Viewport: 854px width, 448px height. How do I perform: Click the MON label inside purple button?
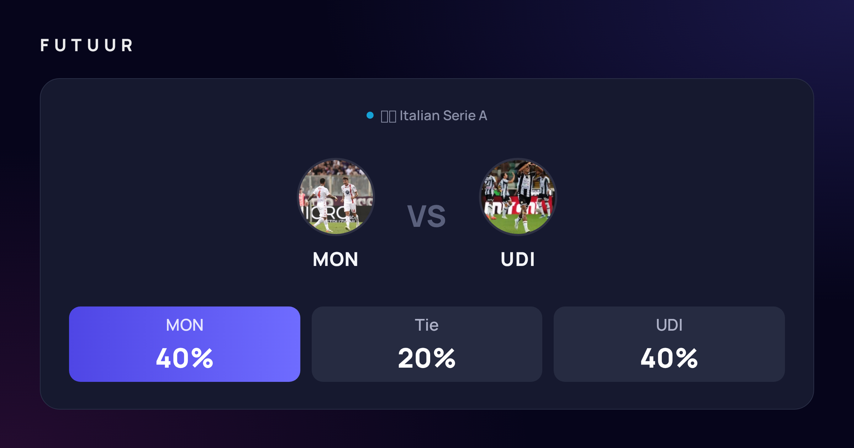pos(185,325)
